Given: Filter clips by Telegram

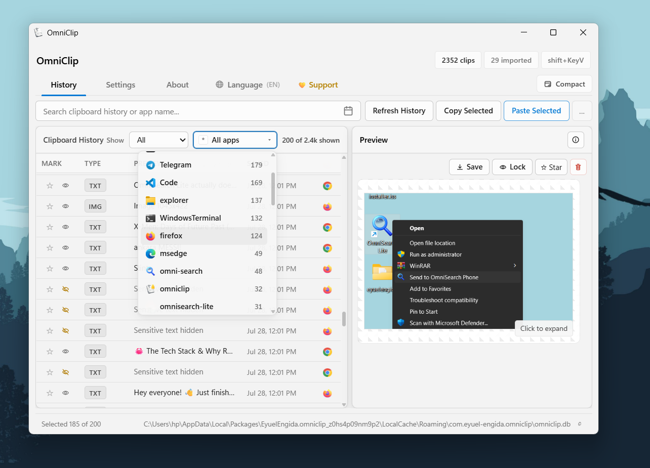Looking at the screenshot, I should click(x=204, y=165).
